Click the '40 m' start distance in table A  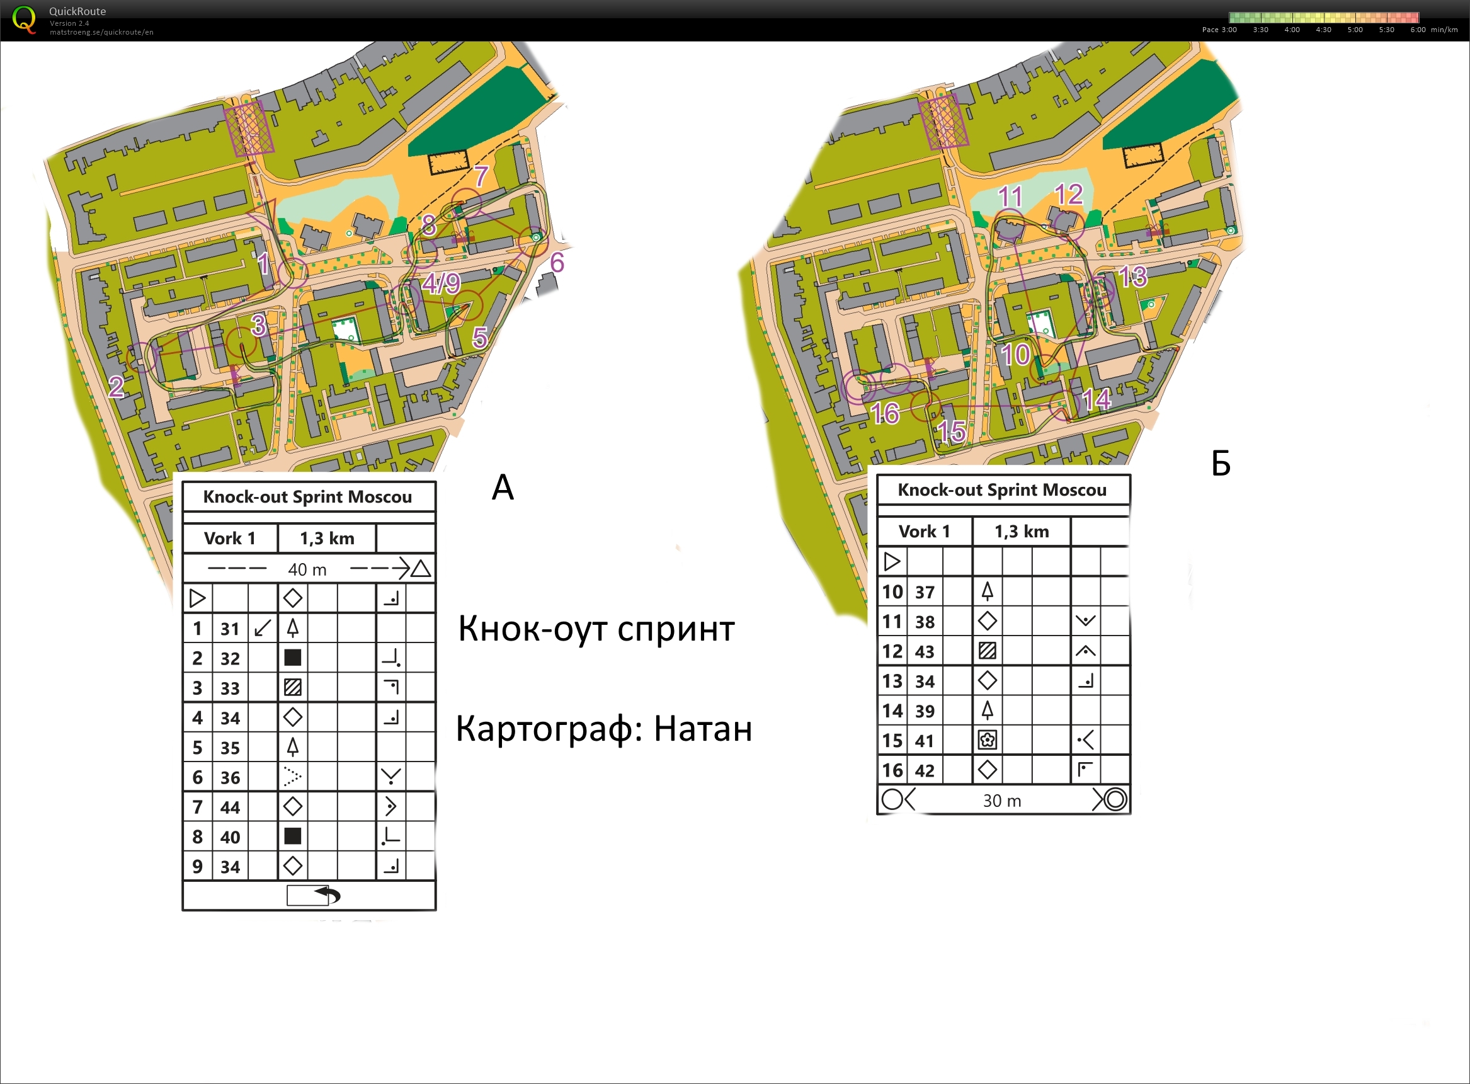click(307, 569)
